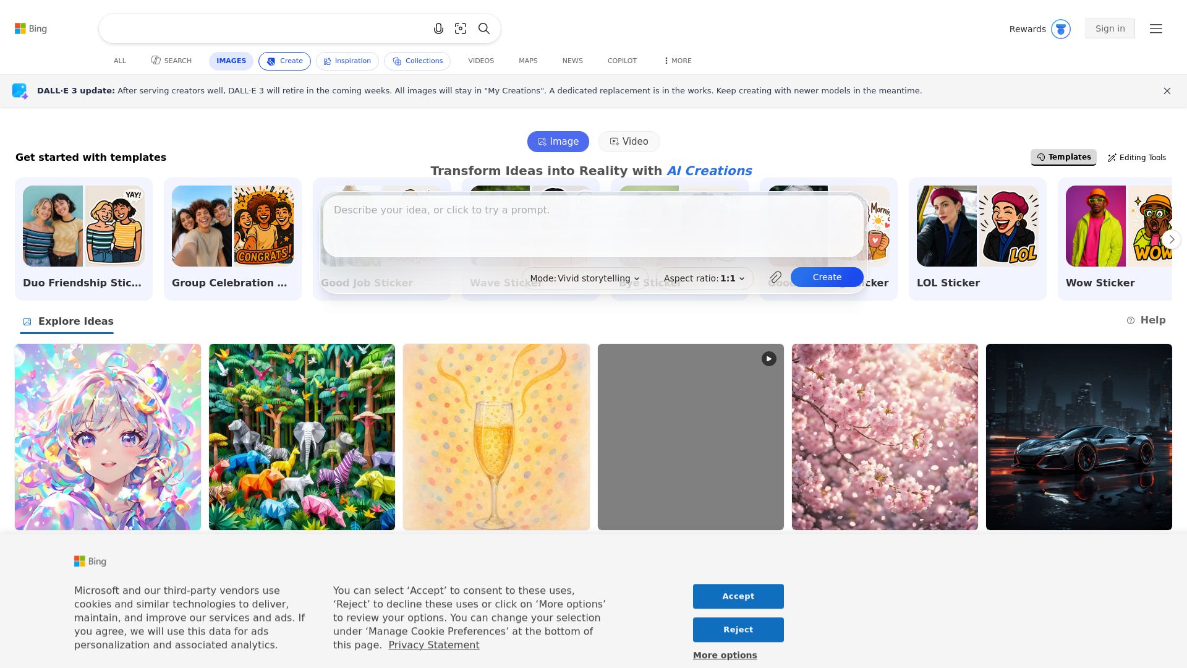Open the SEARCH tab
The image size is (1187, 668).
(171, 61)
